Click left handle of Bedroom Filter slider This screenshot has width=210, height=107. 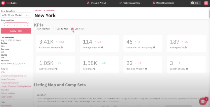pos(4,23)
